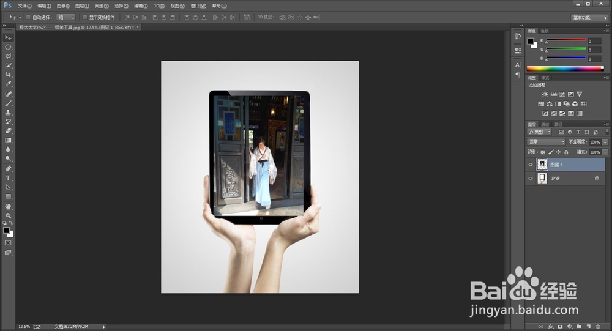
Task: Switch to the 样式 panel tab
Action: click(x=545, y=78)
